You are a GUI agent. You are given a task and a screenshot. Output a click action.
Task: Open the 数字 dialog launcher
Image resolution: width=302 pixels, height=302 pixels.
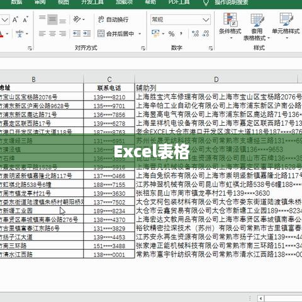[211, 48]
